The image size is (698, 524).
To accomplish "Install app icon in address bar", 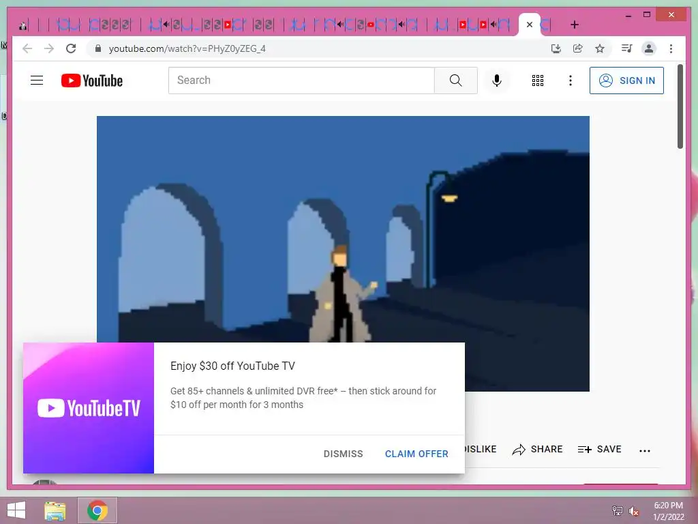I will click(x=556, y=48).
